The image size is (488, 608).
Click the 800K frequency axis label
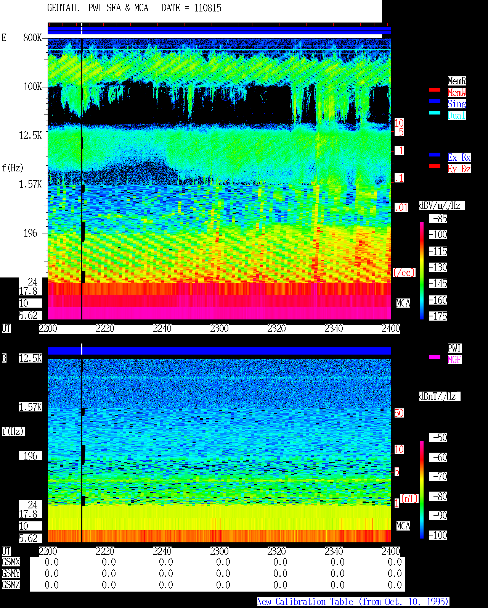[x=32, y=38]
